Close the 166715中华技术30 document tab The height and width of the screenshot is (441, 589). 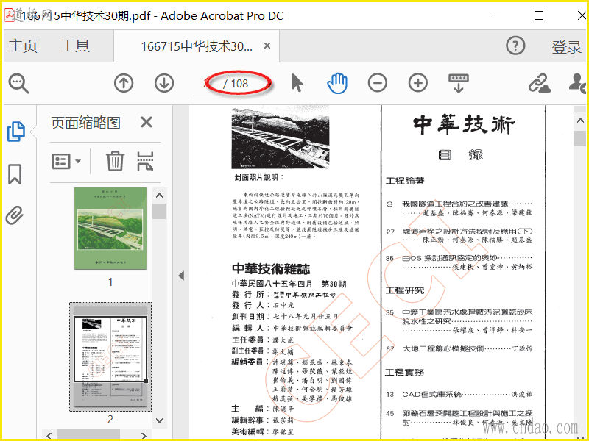tap(267, 46)
